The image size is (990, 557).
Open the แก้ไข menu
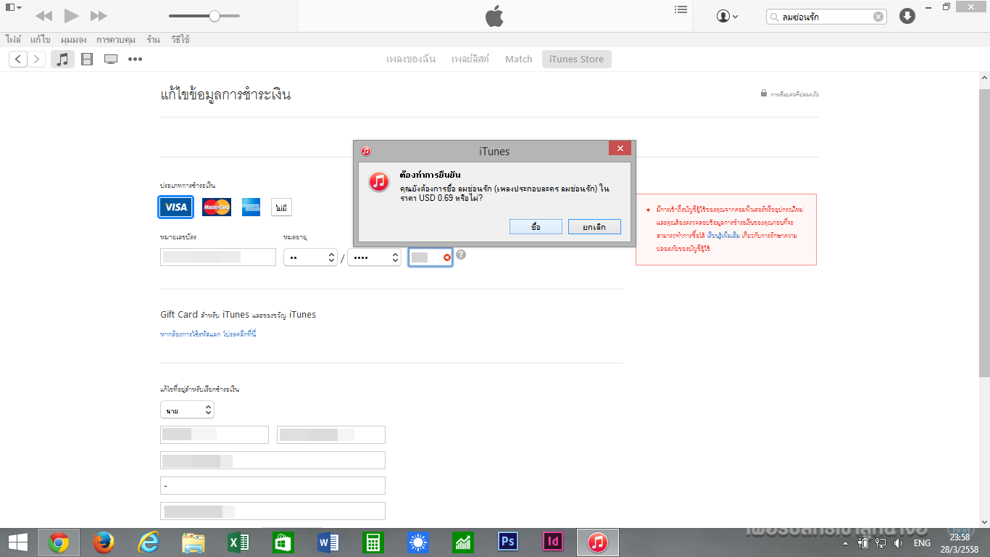coord(41,39)
